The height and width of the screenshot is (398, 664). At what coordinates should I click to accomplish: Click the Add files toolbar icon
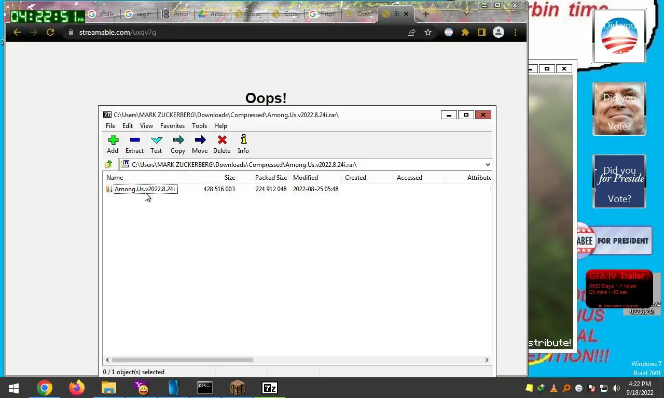coord(113,144)
